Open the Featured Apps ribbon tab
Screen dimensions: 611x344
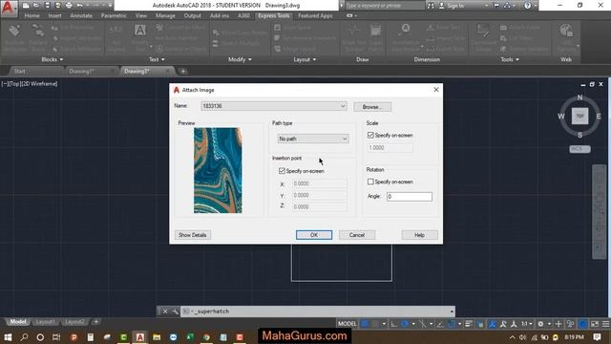coord(315,15)
